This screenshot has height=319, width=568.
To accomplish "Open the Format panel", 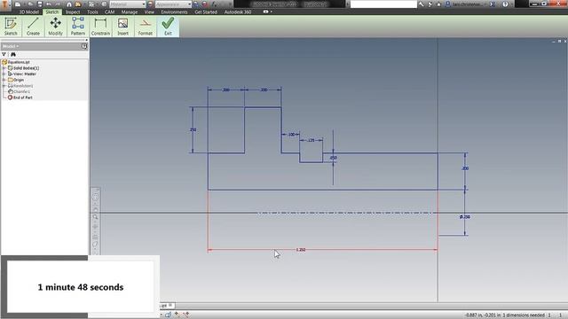I will point(146,26).
